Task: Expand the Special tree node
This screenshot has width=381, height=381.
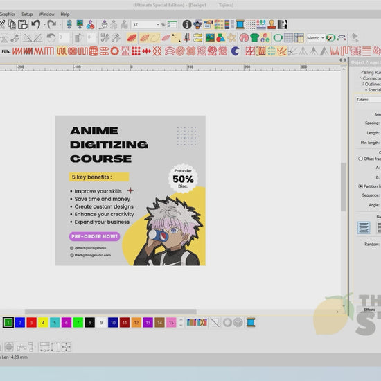Action: pos(366,89)
